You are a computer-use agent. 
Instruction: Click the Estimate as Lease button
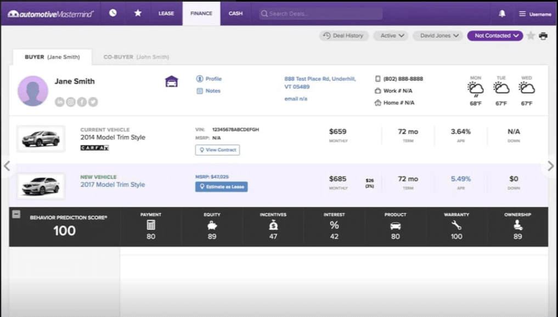221,186
